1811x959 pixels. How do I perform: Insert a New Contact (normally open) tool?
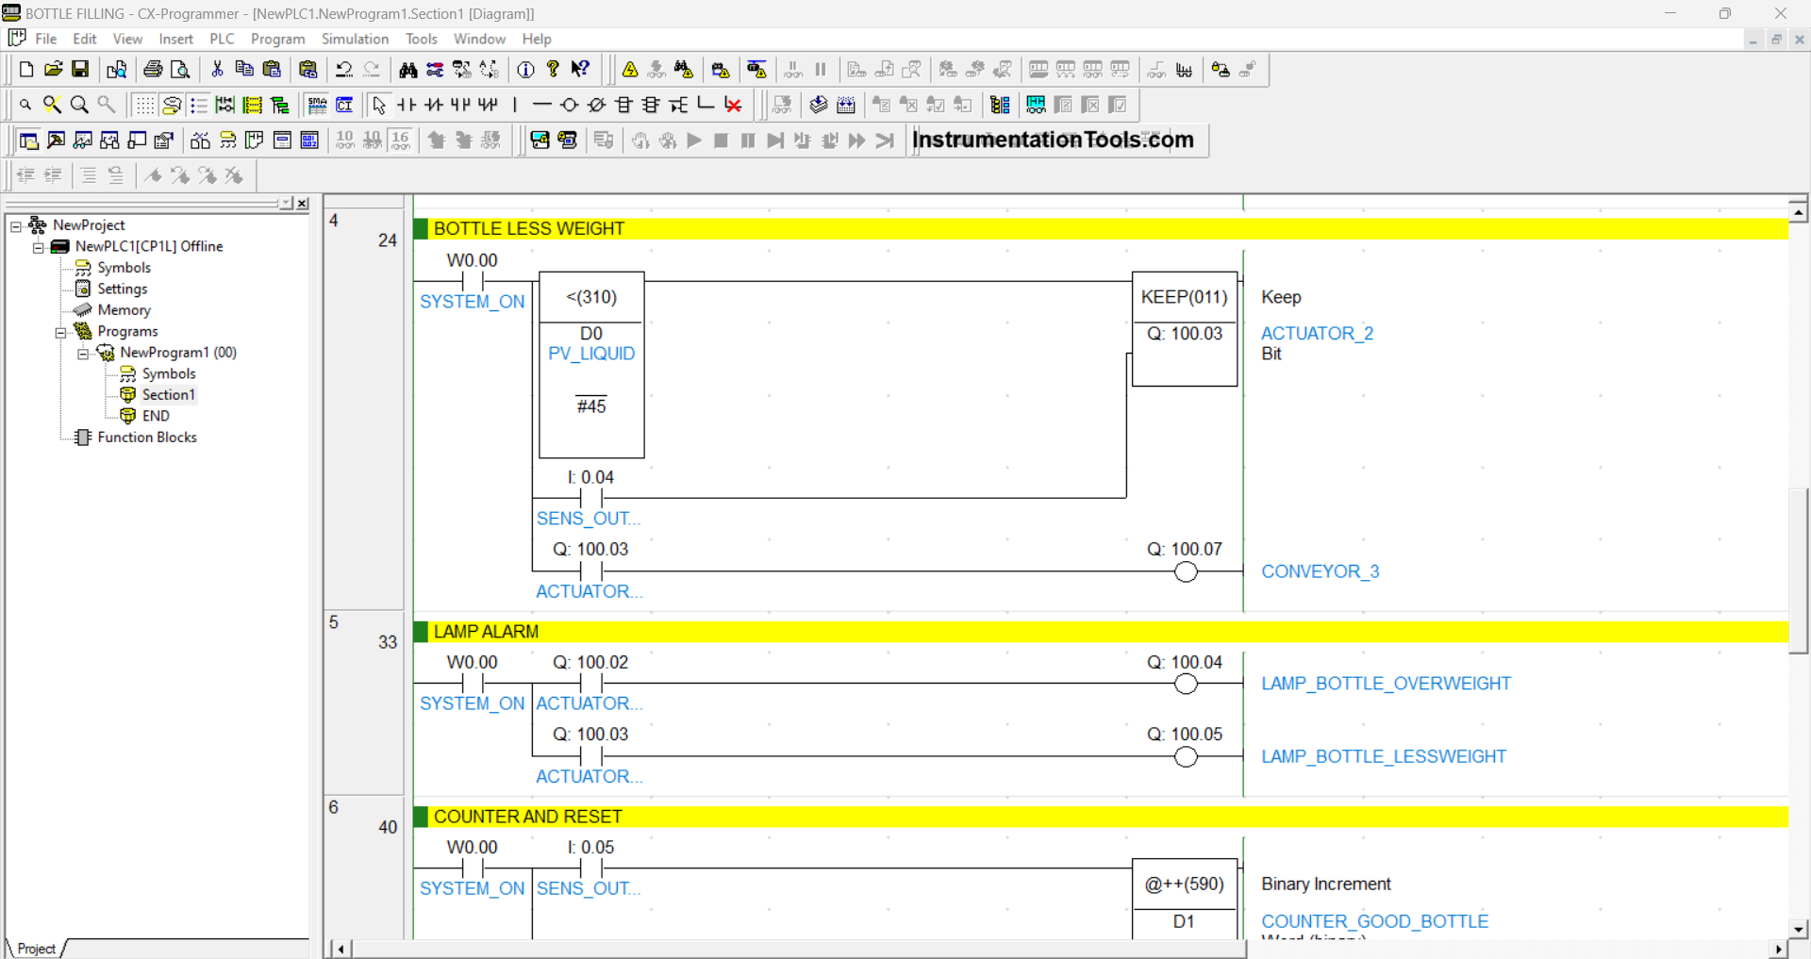[407, 105]
